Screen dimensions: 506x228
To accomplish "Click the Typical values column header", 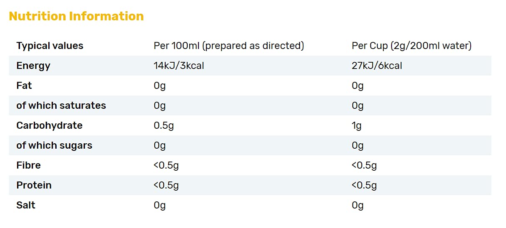I will (50, 46).
